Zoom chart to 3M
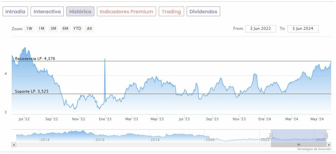The width and height of the screenshot is (336, 154). [53, 29]
